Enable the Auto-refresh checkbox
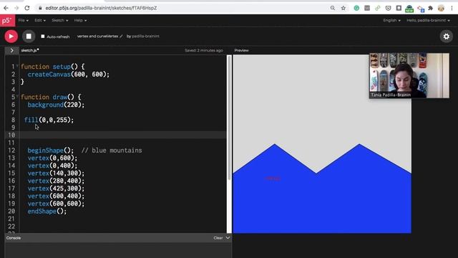Viewport: 458px width, 258px height. (43, 37)
